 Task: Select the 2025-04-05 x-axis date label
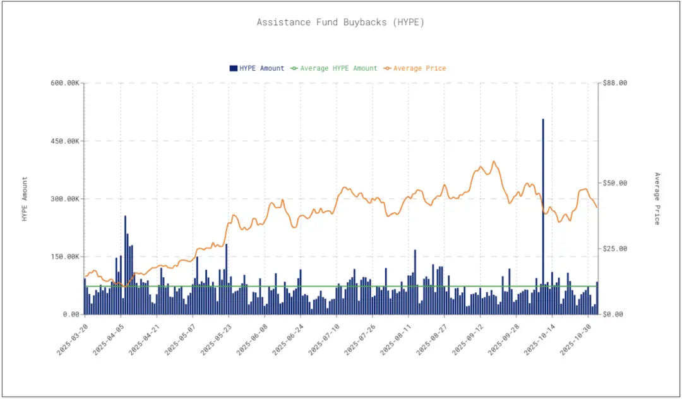click(110, 338)
